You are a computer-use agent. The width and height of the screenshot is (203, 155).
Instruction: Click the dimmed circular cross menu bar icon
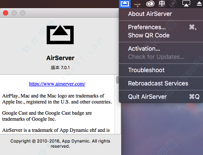coord(173,3)
